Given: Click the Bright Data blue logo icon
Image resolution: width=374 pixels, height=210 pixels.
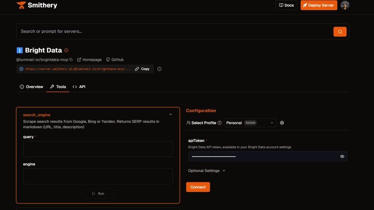Looking at the screenshot, I should click(x=20, y=50).
